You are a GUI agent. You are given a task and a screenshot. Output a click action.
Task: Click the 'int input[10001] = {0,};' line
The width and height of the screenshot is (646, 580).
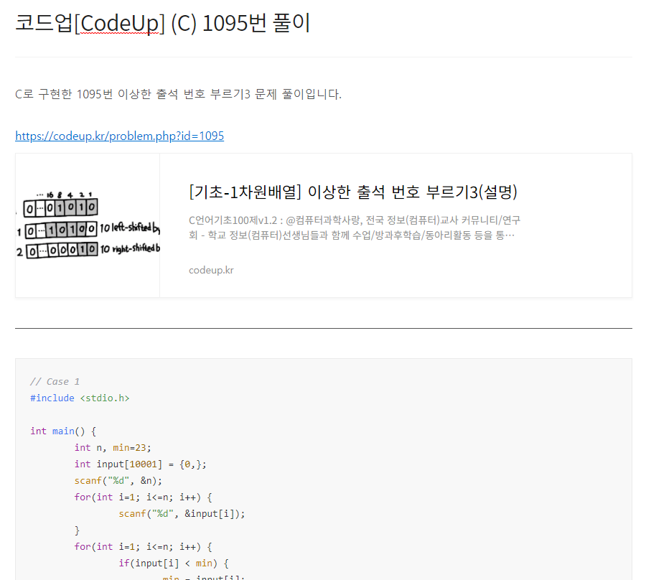[141, 464]
